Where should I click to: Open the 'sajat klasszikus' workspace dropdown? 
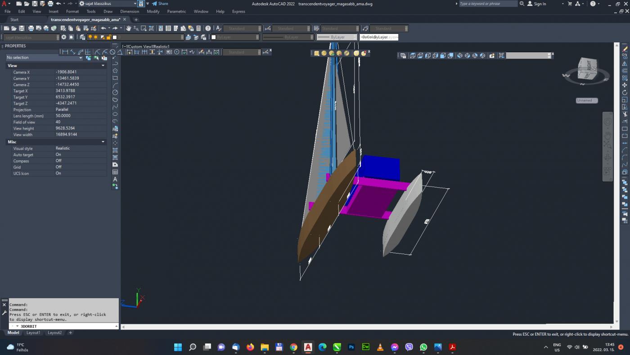point(108,4)
